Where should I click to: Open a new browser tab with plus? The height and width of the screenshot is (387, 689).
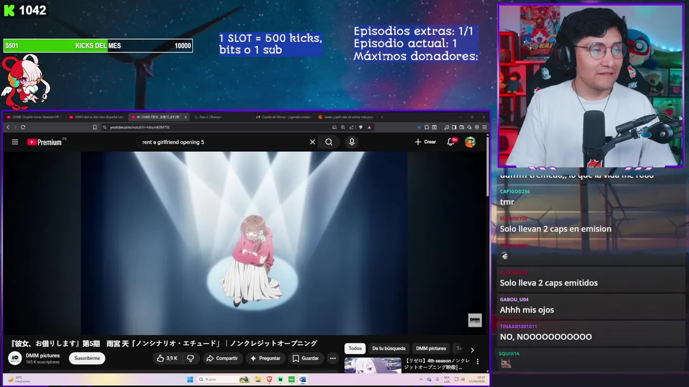(382, 117)
